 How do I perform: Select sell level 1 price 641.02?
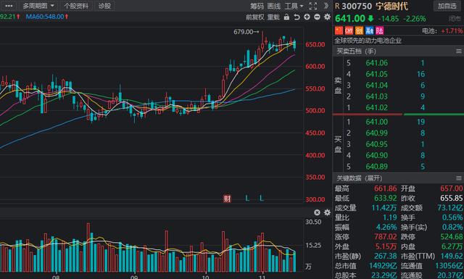376,108
